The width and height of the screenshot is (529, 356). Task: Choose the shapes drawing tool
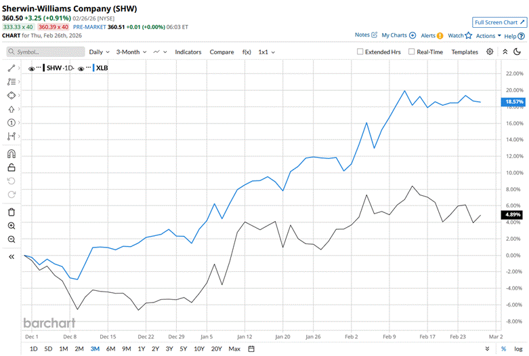pyautogui.click(x=11, y=96)
